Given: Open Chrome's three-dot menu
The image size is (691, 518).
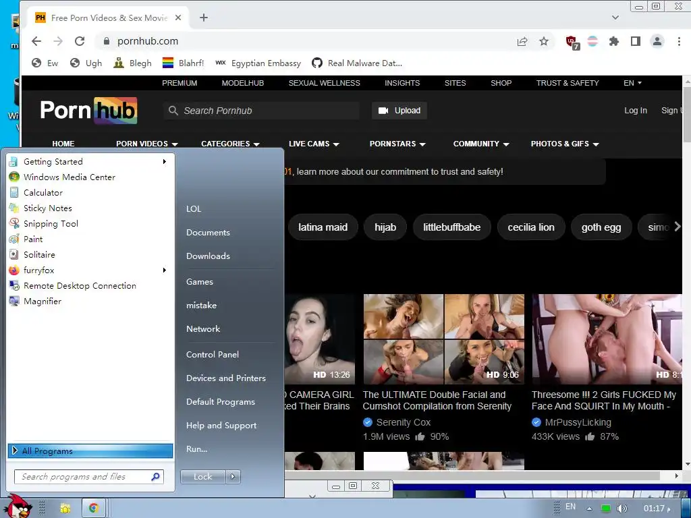Looking at the screenshot, I should 679,41.
